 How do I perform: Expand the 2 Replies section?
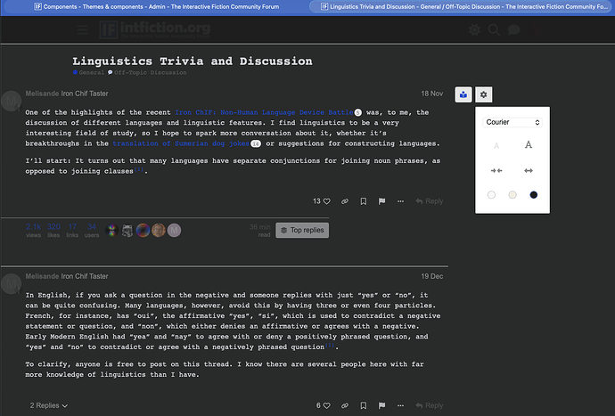click(x=49, y=405)
